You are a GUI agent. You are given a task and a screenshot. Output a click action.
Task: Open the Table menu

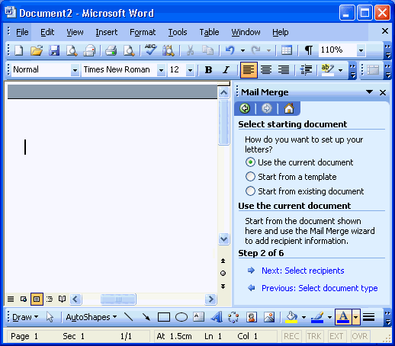pos(209,32)
